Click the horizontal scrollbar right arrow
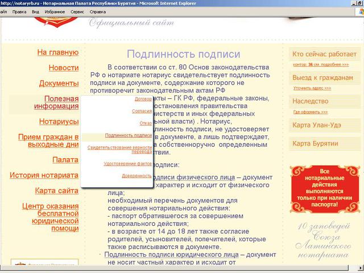The width and height of the screenshot is (364, 273). [x=361, y=268]
